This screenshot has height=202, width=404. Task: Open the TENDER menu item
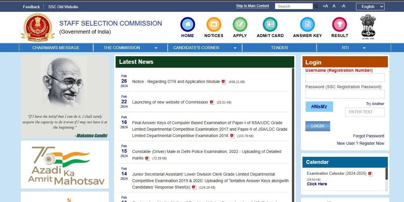[279, 47]
